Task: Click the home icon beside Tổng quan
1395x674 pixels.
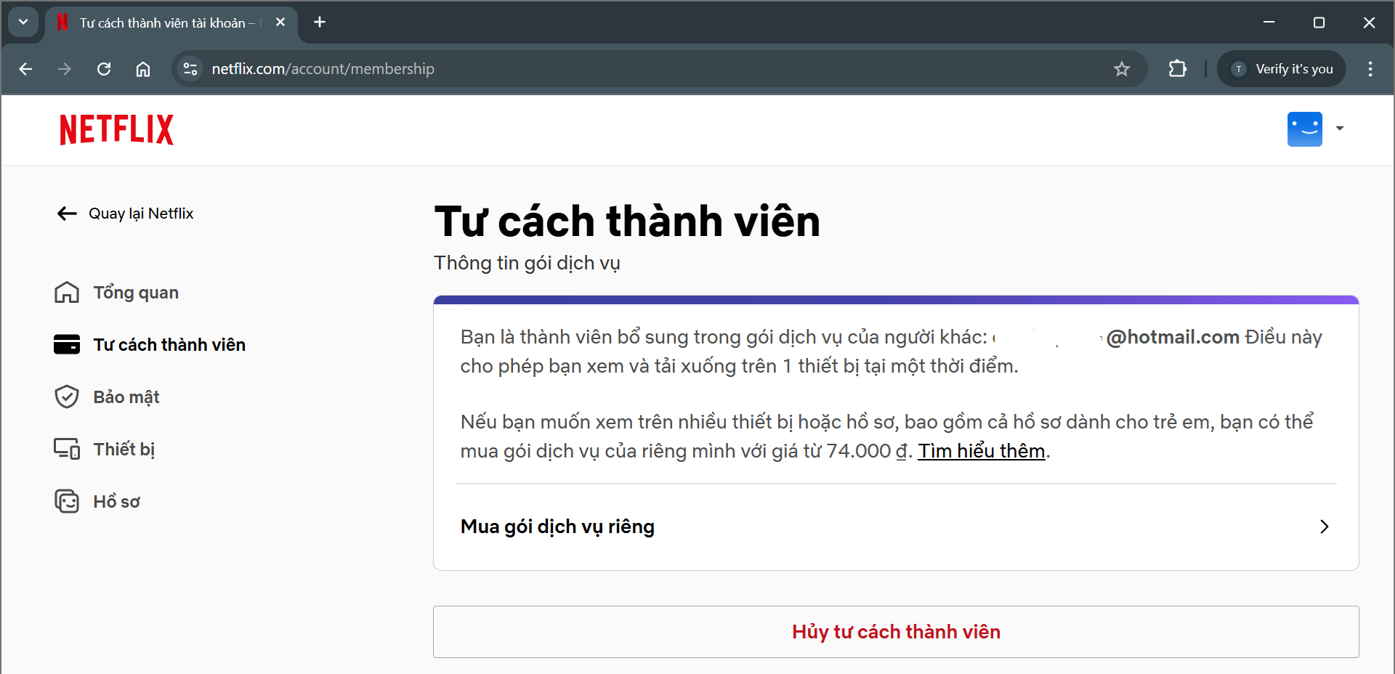Action: point(67,293)
